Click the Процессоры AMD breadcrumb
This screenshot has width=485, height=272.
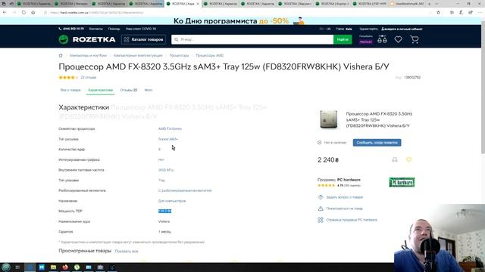click(209, 55)
